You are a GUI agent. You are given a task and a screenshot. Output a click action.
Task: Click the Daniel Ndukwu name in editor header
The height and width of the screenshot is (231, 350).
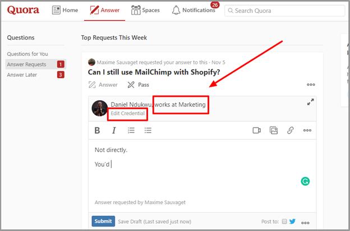pos(131,105)
